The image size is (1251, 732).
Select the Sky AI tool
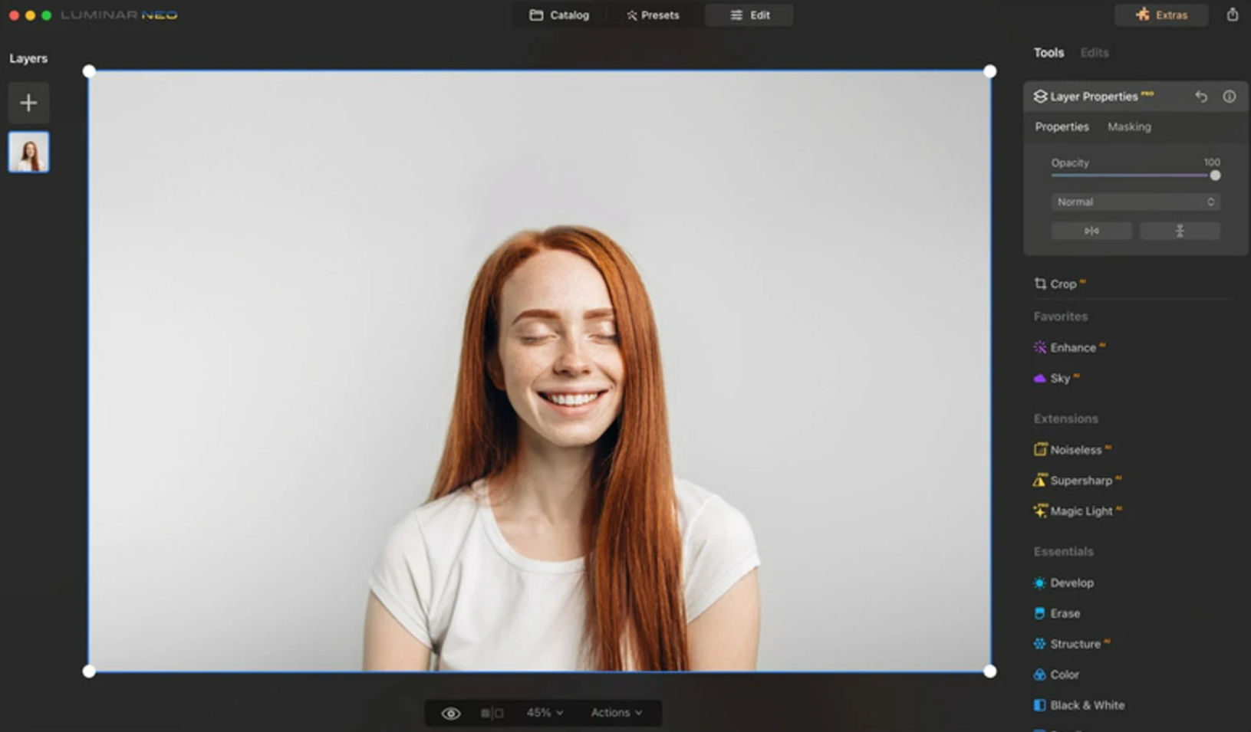pyautogui.click(x=1062, y=378)
